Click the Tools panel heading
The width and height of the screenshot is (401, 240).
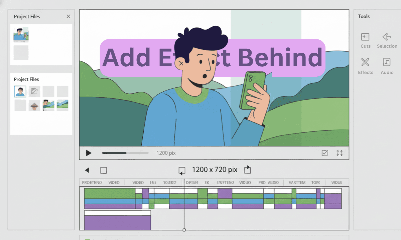click(364, 16)
